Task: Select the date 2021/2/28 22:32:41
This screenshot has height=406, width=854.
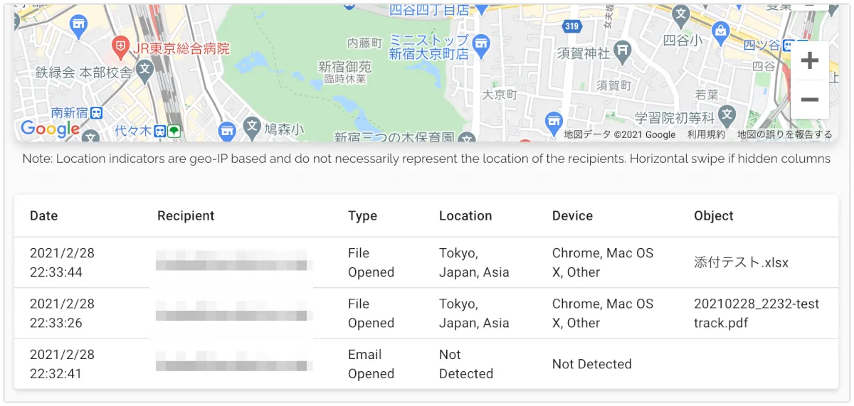Action: coord(62,364)
